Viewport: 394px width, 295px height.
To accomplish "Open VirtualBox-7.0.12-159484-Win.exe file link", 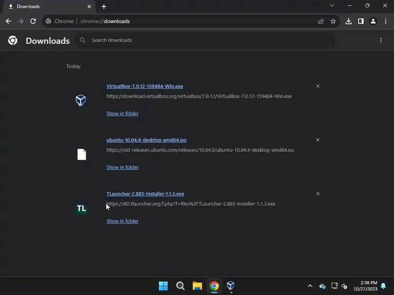I will pyautogui.click(x=145, y=86).
